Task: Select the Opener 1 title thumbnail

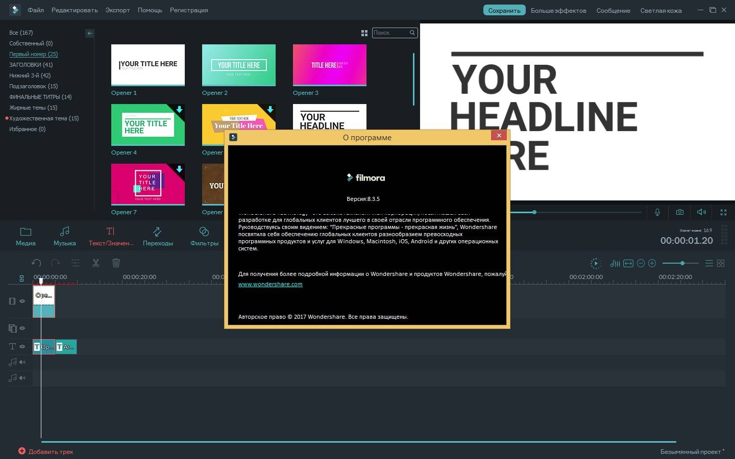Action: [148, 65]
